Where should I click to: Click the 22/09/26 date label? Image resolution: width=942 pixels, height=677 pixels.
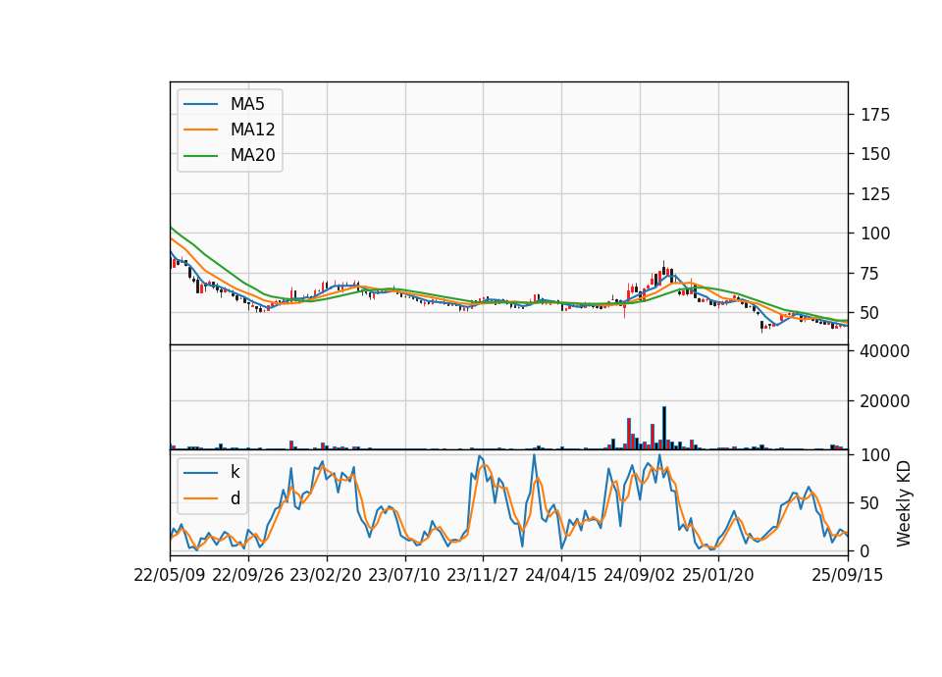point(248,575)
